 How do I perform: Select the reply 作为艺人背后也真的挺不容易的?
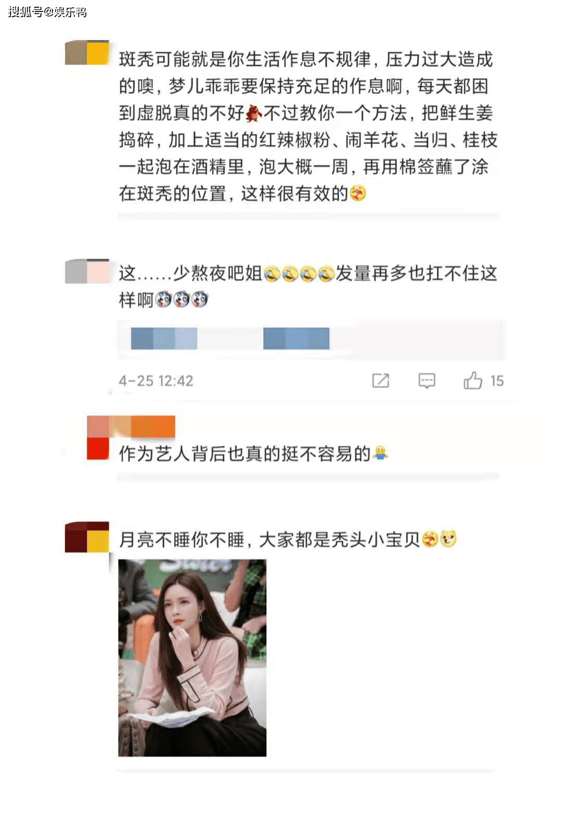tap(253, 454)
